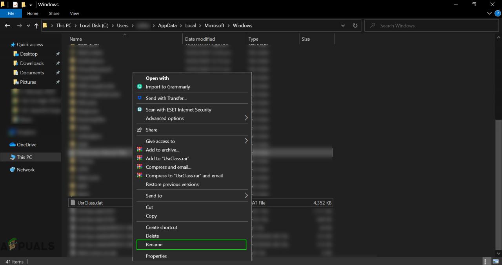Open the address bar history dropdown
502x265 pixels.
pos(343,25)
